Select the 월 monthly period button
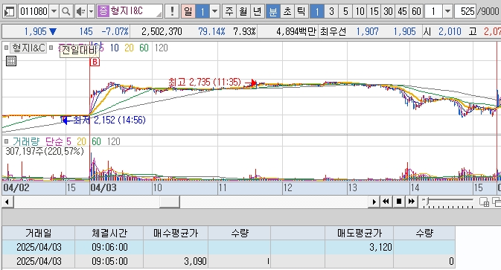Screen dimensions: 501x270 (x=243, y=11)
